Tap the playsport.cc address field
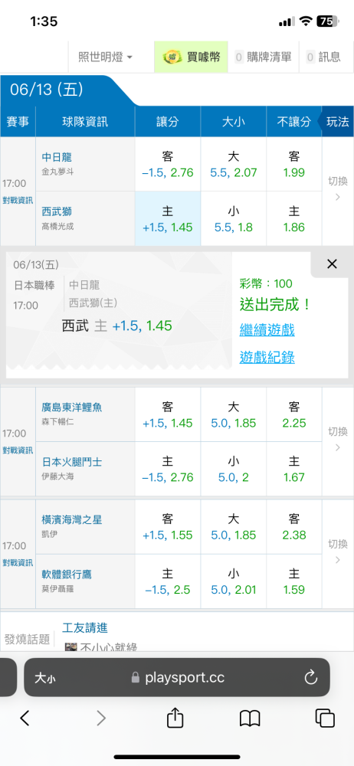354x766 pixels. [176, 678]
